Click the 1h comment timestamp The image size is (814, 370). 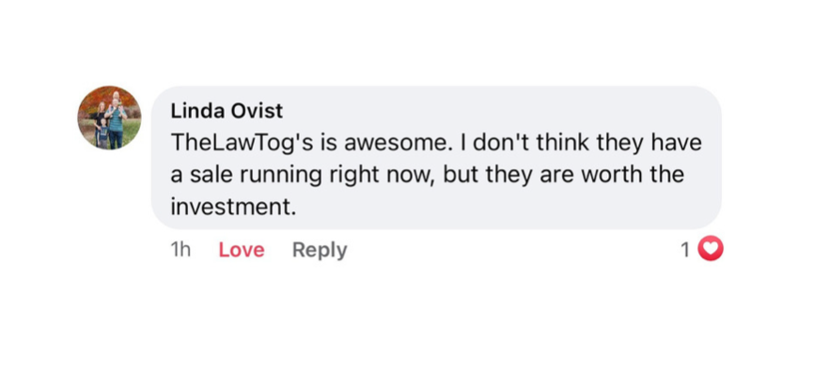(x=180, y=250)
